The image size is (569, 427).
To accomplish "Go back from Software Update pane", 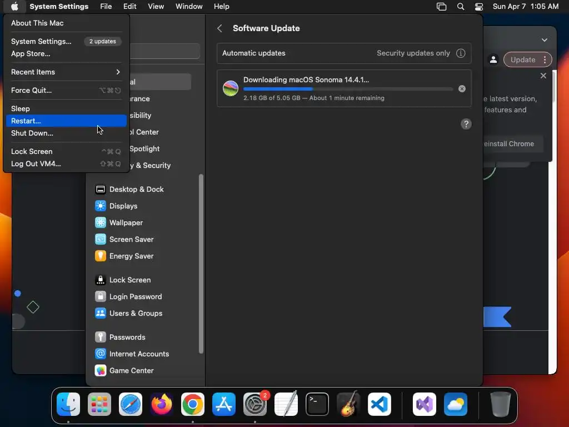I will (219, 28).
